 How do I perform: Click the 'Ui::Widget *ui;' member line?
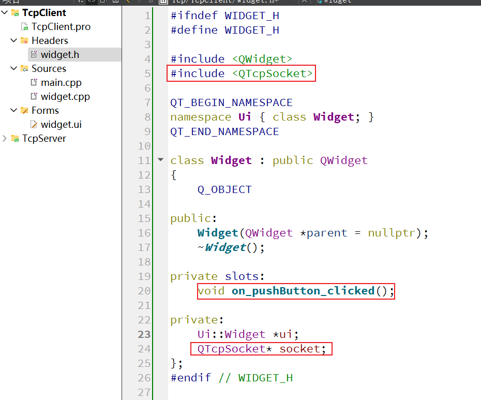pos(248,334)
